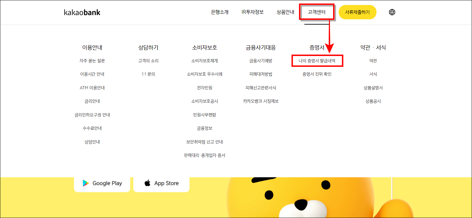
Task: Open 나의 증명서 발급내역
Action: click(317, 61)
